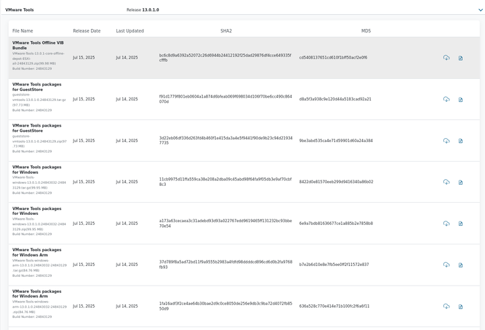Collapse the VMware Tools section chevron
This screenshot has height=330, width=485.
pyautogui.click(x=480, y=10)
